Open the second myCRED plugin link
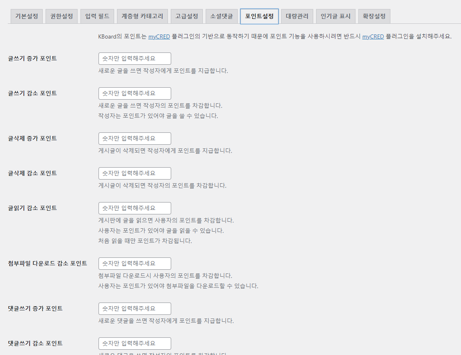This screenshot has width=461, height=355. click(x=373, y=36)
